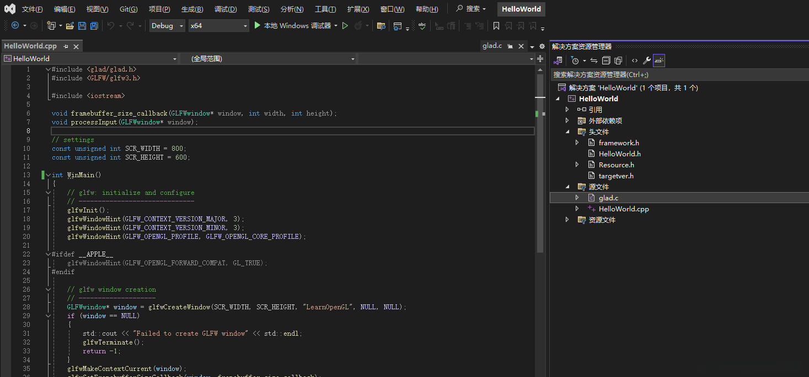Expand the 外部依赖项 tree node

567,121
